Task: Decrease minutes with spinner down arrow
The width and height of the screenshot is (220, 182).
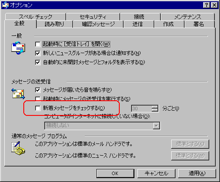Action: pyautogui.click(x=155, y=110)
